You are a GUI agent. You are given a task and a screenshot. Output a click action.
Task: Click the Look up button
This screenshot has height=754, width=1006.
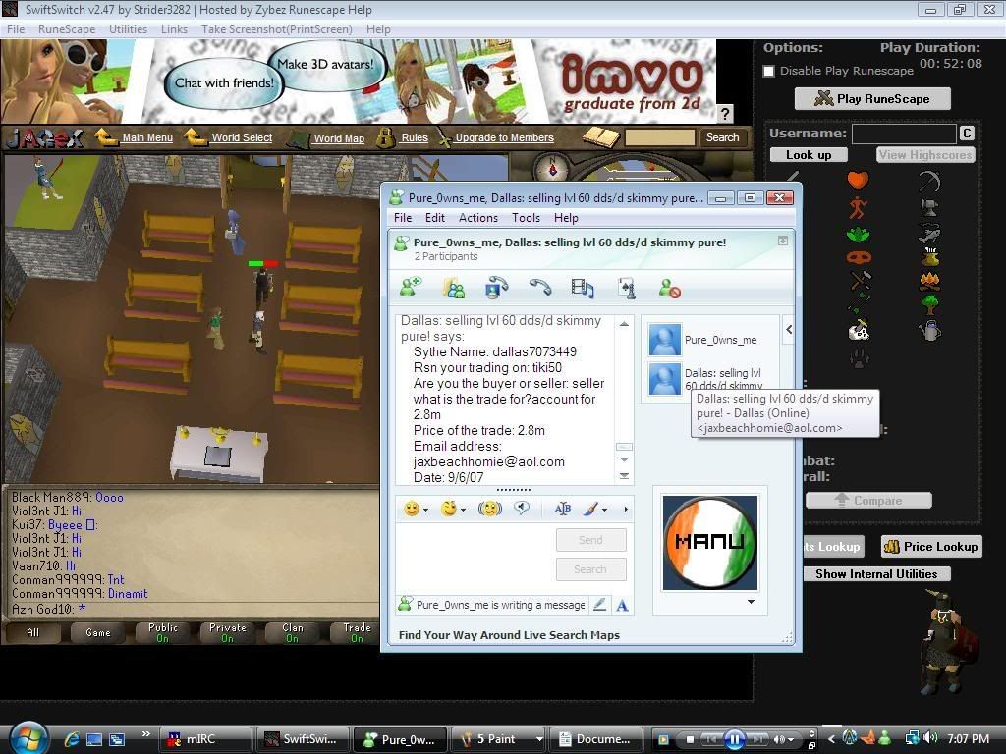click(809, 155)
